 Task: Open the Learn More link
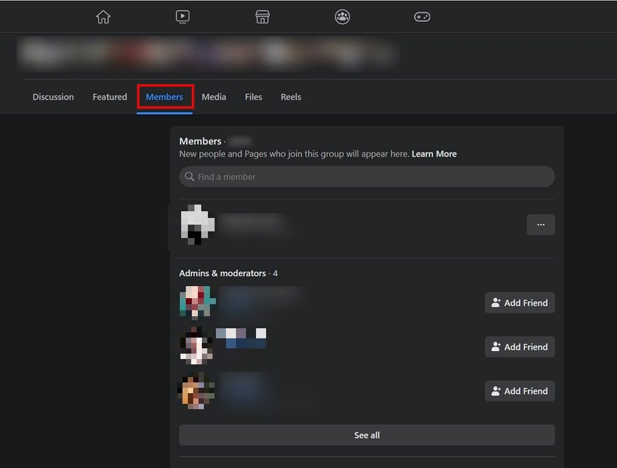[x=435, y=154]
